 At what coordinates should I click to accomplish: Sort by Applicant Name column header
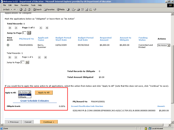pyautogui.click(x=43, y=39)
